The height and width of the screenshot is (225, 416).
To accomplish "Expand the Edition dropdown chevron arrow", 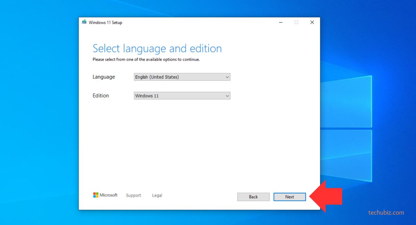I will pyautogui.click(x=227, y=96).
